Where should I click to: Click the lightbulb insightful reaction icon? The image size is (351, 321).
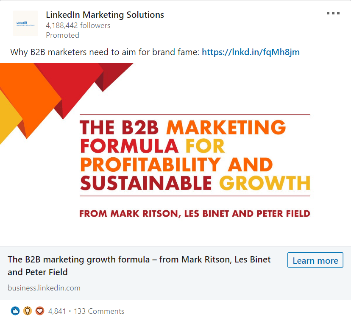click(28, 311)
